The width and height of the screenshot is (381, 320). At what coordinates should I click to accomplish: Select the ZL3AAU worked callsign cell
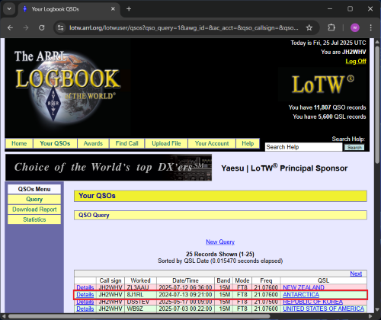point(140,287)
